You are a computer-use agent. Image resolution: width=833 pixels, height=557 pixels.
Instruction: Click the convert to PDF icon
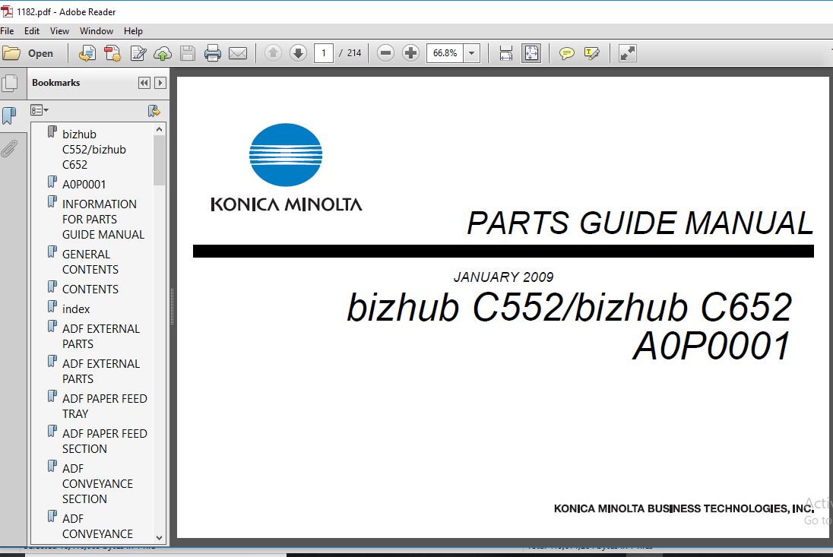pyautogui.click(x=87, y=53)
